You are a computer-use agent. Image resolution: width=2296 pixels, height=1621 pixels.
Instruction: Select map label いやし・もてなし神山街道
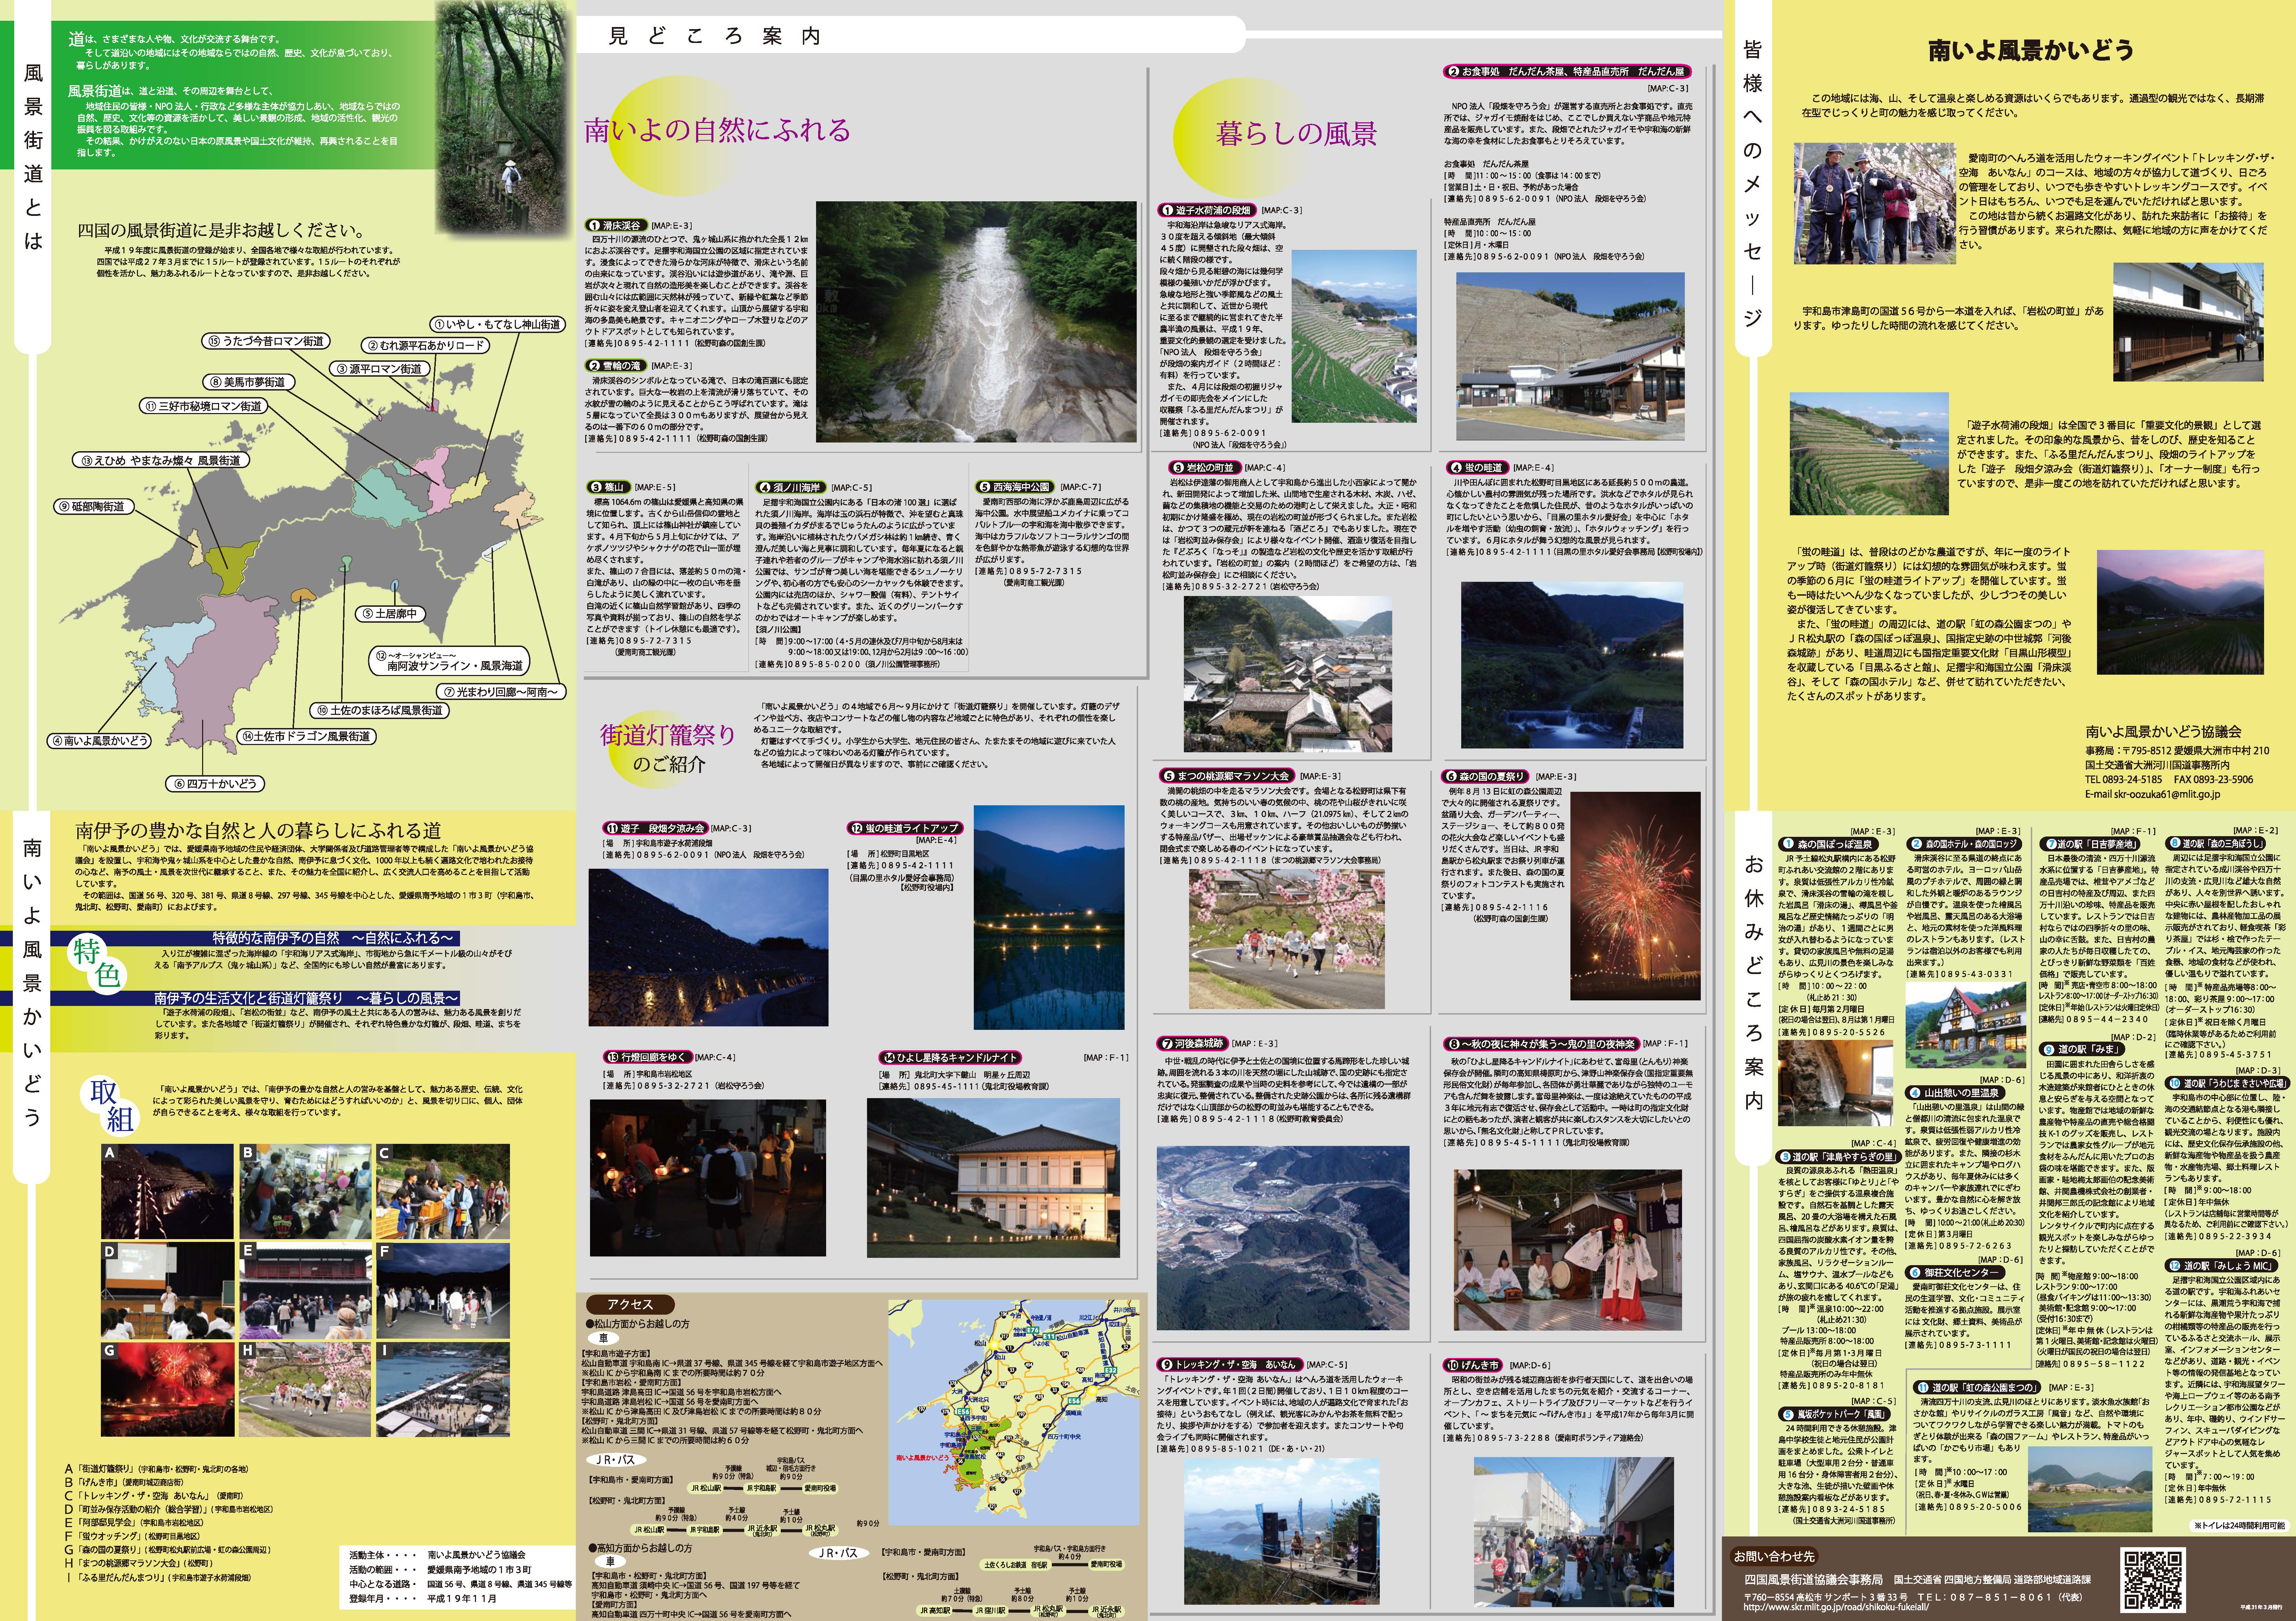(x=498, y=325)
